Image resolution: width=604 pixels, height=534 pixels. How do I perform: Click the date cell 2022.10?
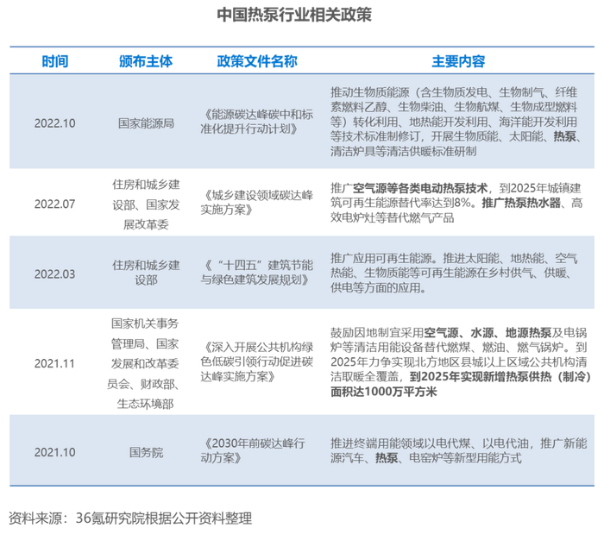pos(54,123)
